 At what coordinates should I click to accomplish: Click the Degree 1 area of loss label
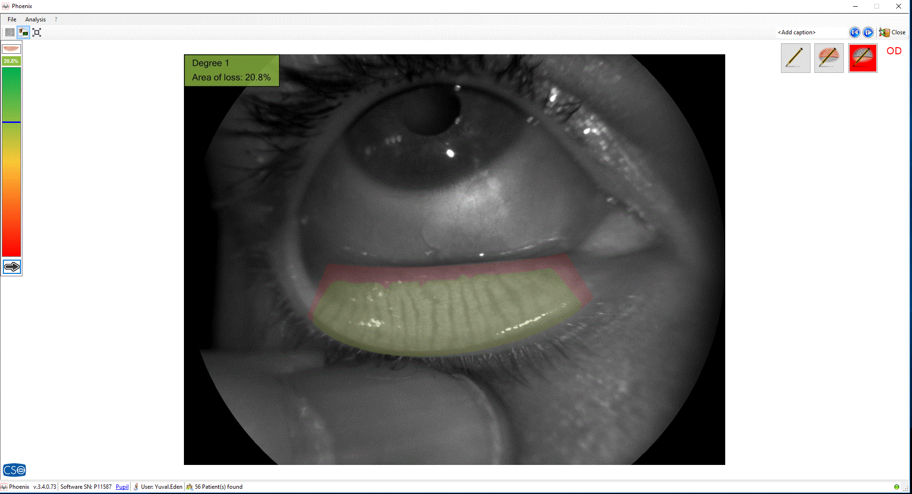(x=232, y=71)
